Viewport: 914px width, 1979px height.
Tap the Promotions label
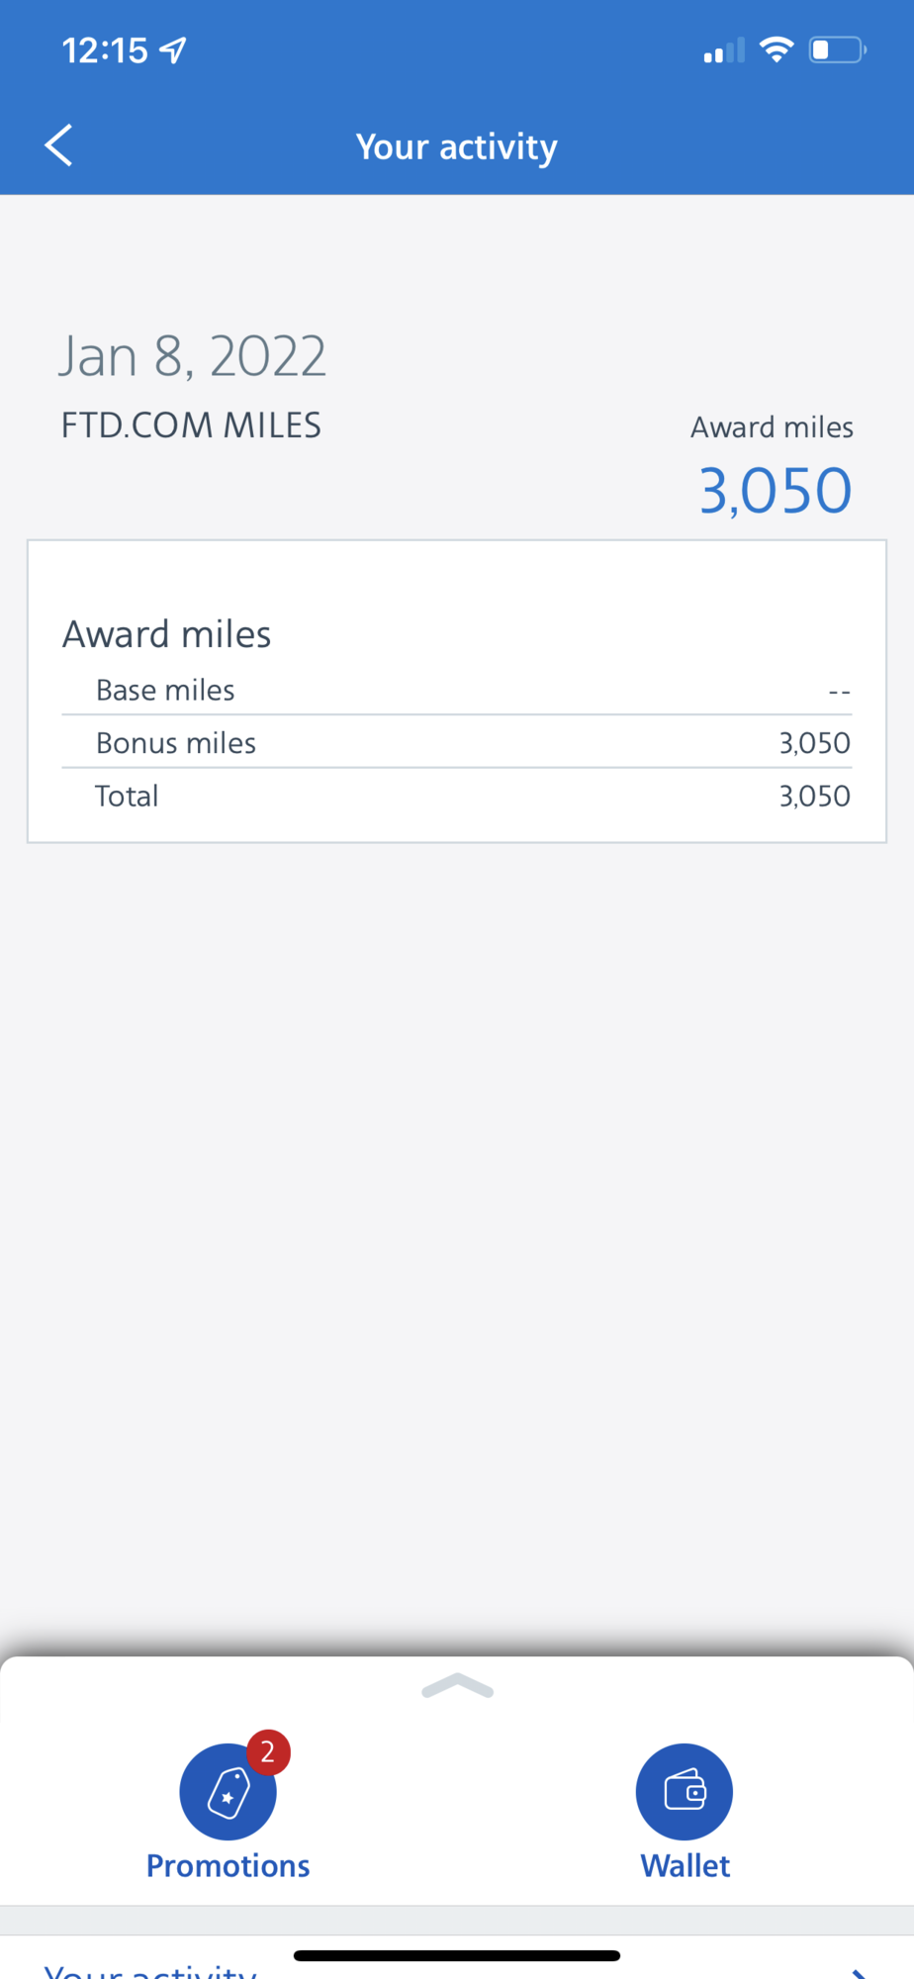click(228, 1865)
